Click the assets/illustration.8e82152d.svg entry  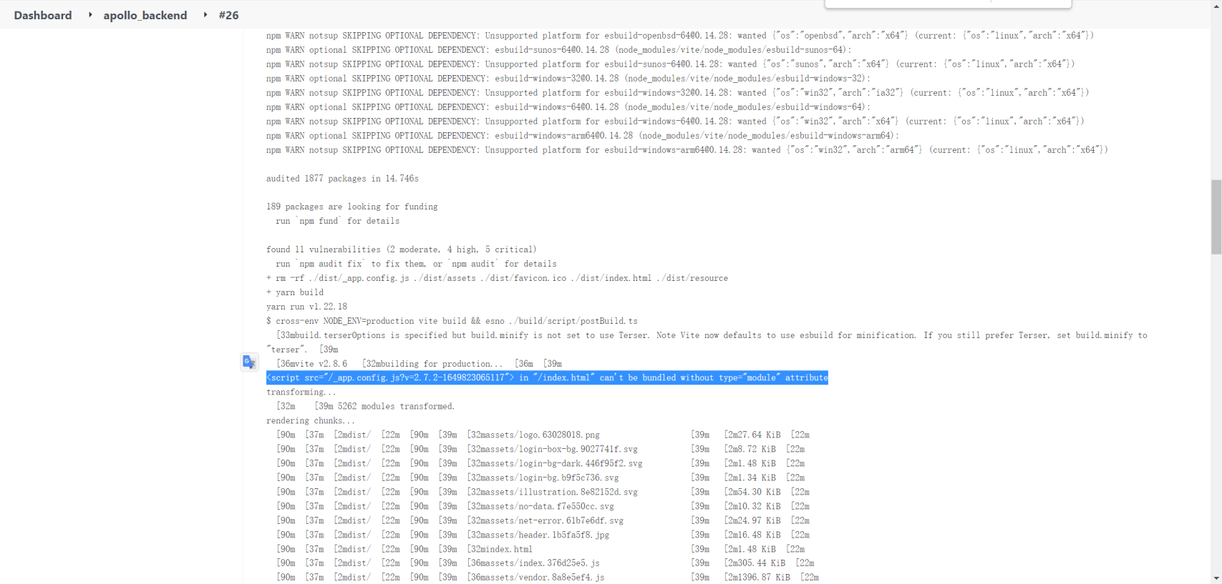(x=553, y=492)
